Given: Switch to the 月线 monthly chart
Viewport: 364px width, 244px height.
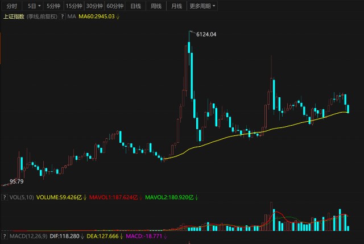Looking at the screenshot, I should [176, 6].
